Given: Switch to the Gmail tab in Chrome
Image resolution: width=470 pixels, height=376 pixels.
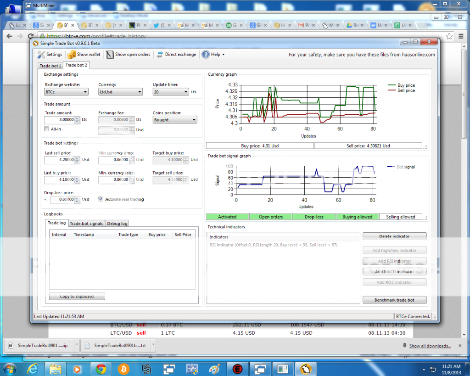Looking at the screenshot, I should 307,26.
